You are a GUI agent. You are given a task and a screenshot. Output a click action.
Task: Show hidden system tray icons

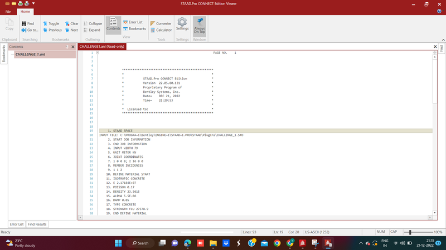coord(361,243)
